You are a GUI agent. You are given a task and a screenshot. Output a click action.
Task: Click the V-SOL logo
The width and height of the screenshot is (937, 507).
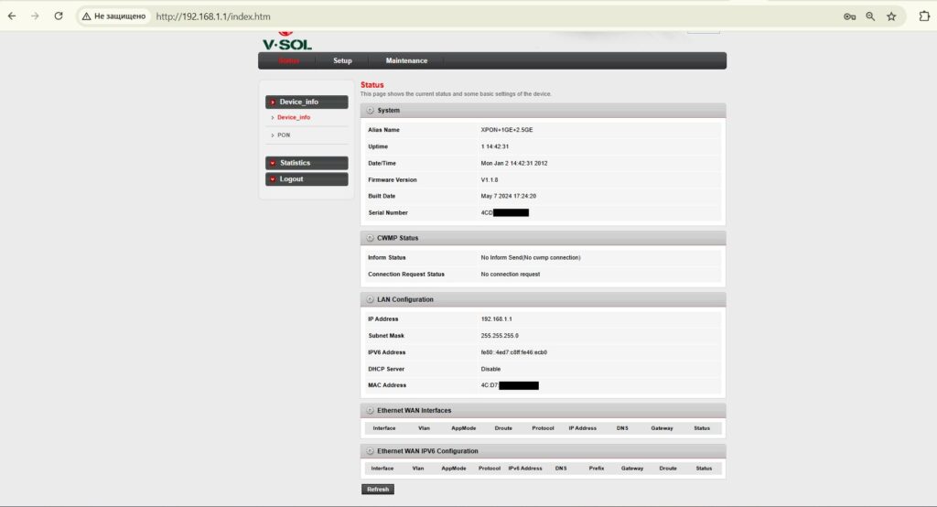click(x=286, y=42)
